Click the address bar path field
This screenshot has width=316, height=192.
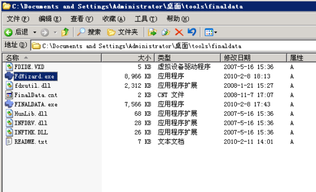(174, 46)
